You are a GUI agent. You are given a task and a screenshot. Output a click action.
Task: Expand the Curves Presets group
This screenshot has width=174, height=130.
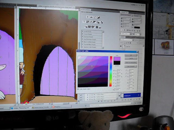(x=82, y=34)
